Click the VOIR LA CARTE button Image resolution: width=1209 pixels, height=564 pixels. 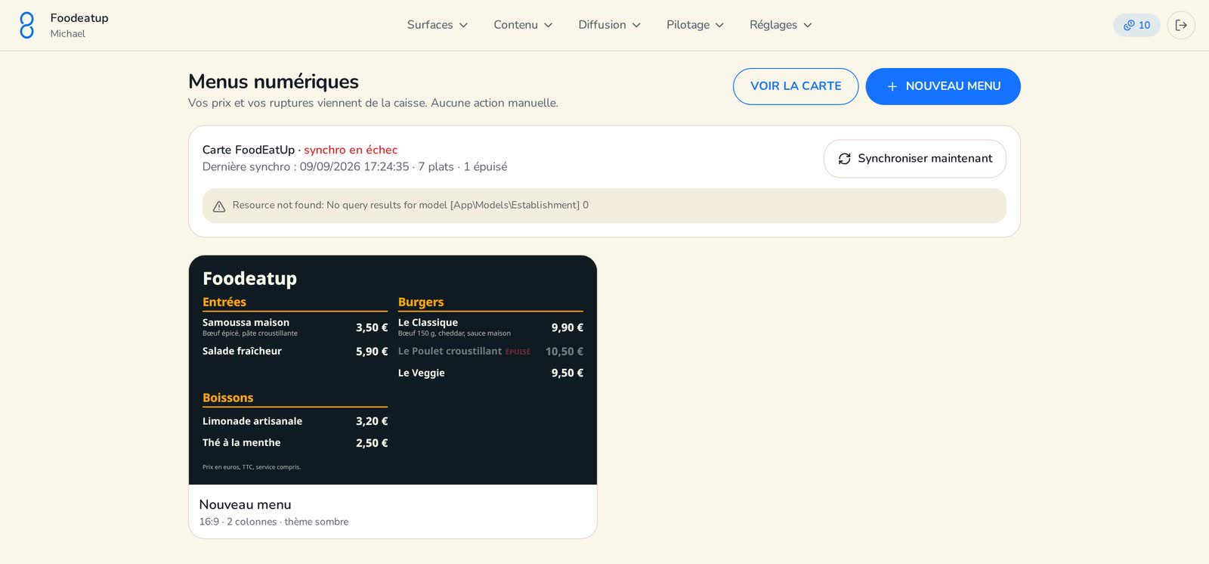coord(796,86)
